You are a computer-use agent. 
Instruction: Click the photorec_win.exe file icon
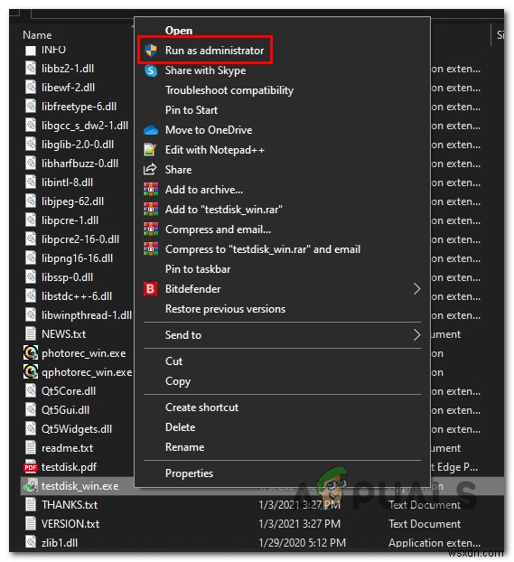pyautogui.click(x=31, y=353)
